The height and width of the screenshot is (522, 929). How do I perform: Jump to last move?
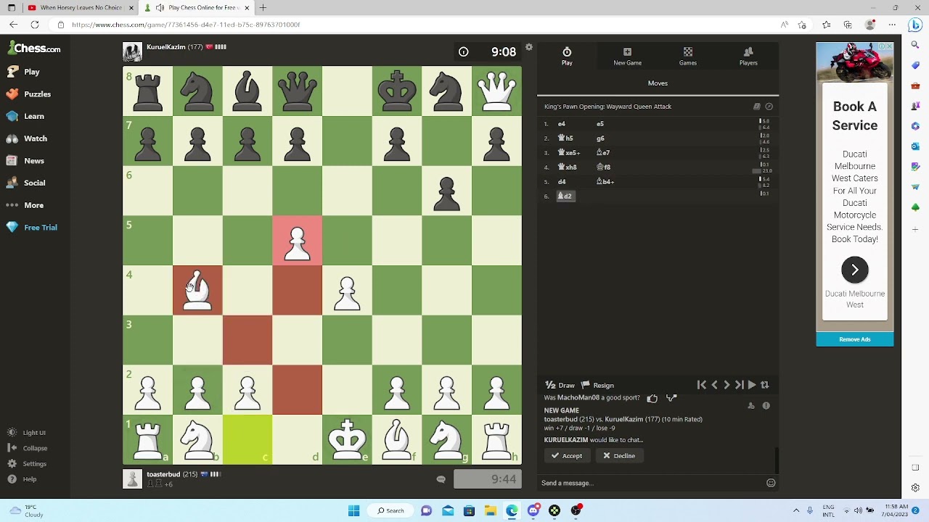[739, 386]
